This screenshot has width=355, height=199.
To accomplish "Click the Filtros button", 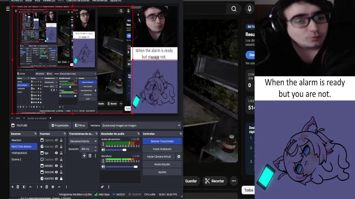I will (80, 125).
